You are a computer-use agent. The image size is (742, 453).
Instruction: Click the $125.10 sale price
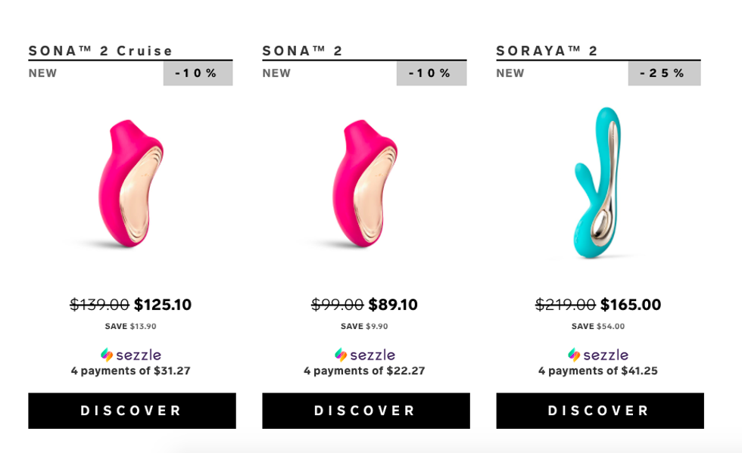163,305
